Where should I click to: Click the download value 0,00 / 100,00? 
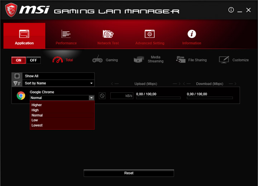[197, 94]
